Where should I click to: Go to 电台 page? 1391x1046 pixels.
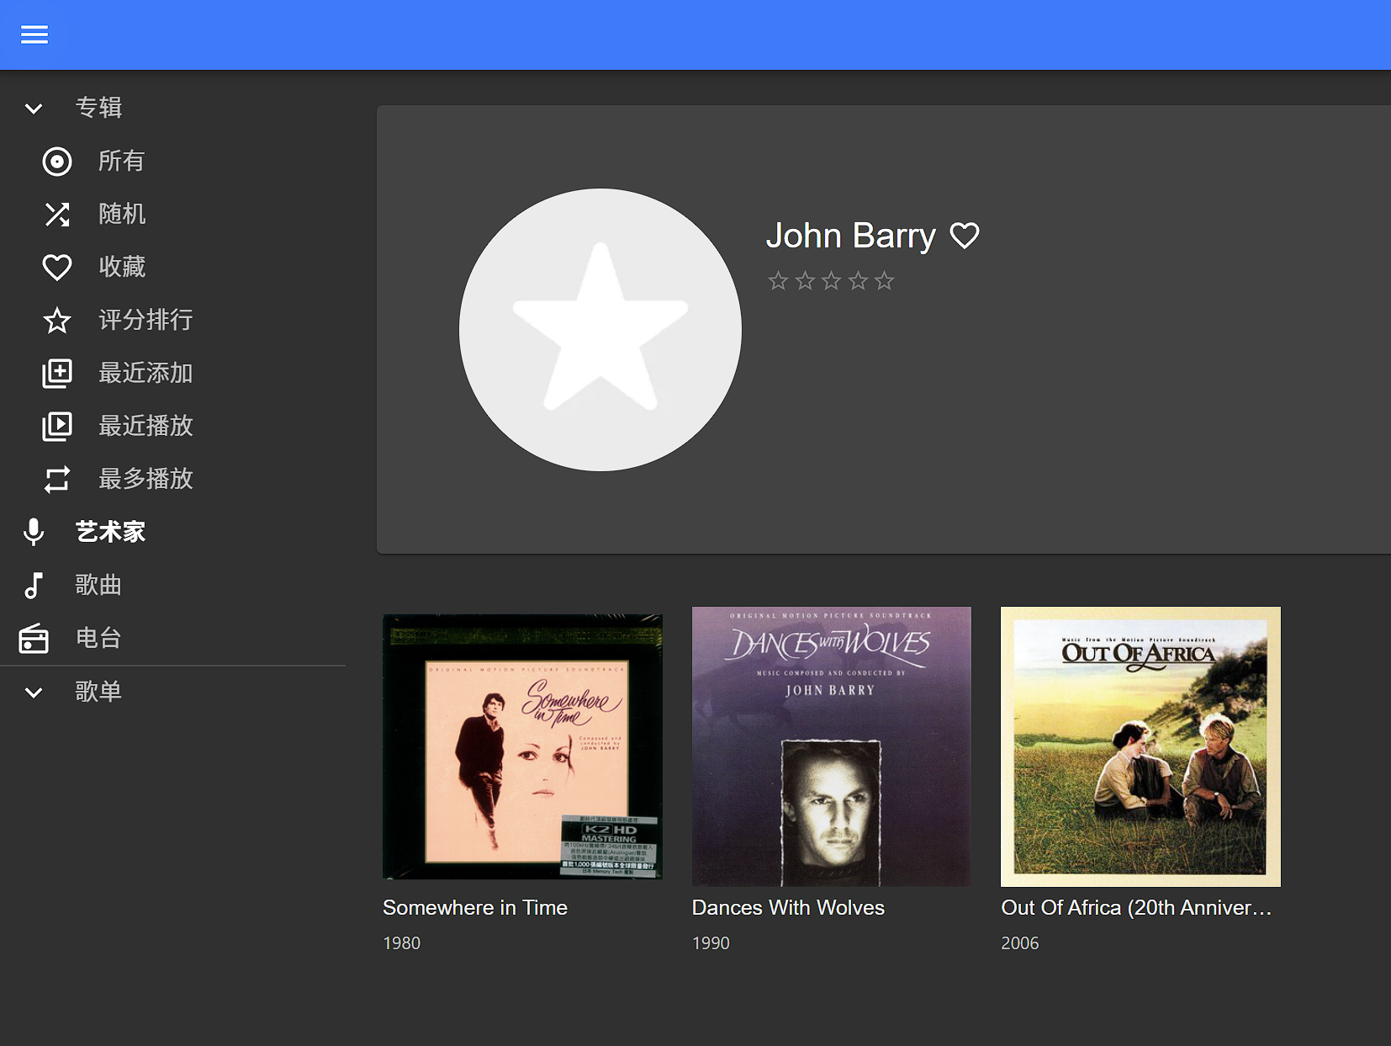point(98,638)
